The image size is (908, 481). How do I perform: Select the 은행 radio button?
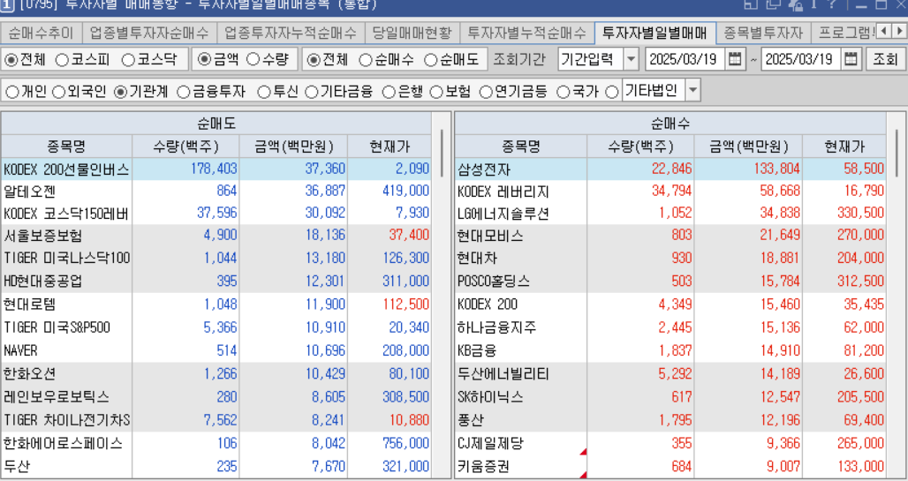click(390, 92)
